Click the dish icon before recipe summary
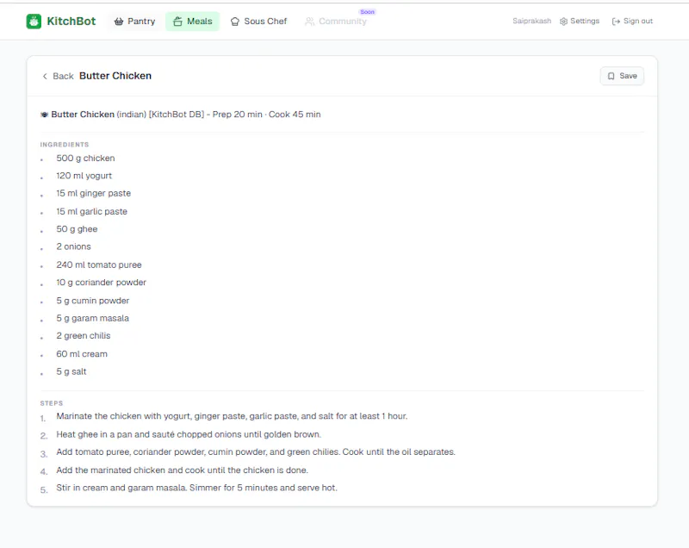689x548 pixels. (x=45, y=115)
